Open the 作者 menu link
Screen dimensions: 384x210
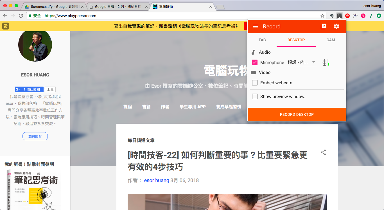tap(165, 107)
